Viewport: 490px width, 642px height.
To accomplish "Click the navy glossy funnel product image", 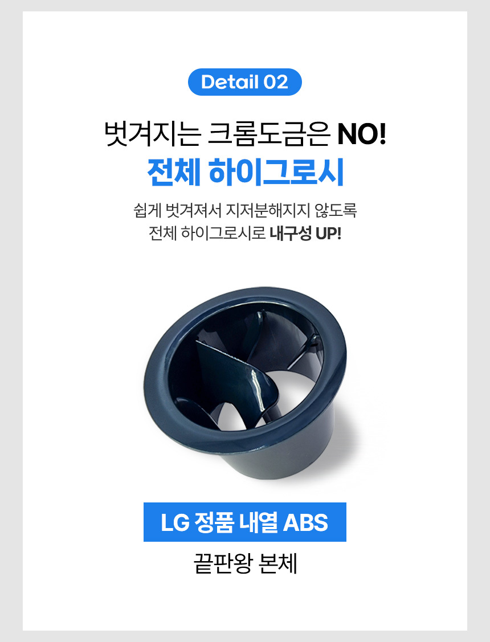I will [245, 383].
